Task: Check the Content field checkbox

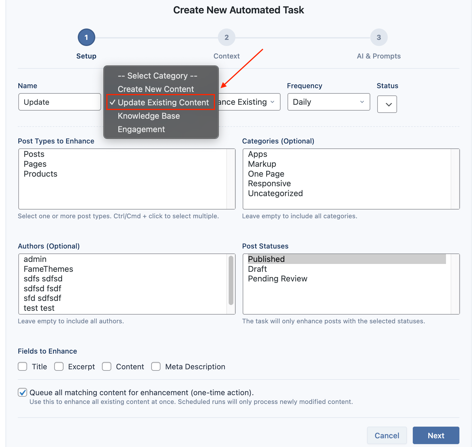Action: pyautogui.click(x=107, y=366)
